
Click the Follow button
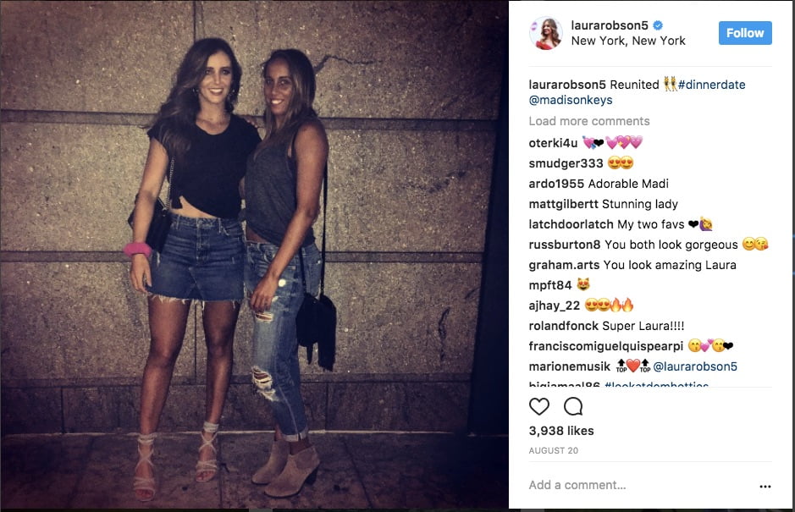745,33
